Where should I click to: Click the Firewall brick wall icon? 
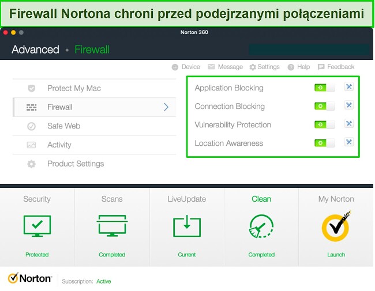tap(31, 107)
